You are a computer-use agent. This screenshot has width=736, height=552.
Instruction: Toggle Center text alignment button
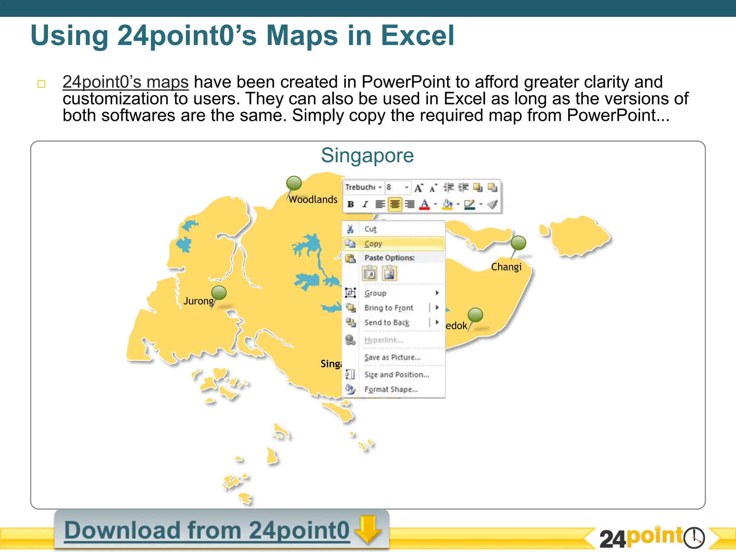(395, 204)
